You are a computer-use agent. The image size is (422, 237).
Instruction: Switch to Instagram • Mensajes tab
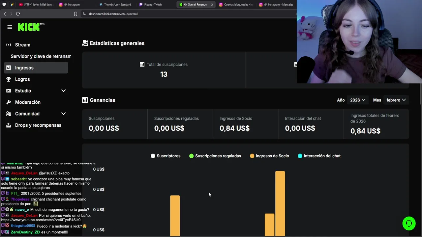point(276,5)
